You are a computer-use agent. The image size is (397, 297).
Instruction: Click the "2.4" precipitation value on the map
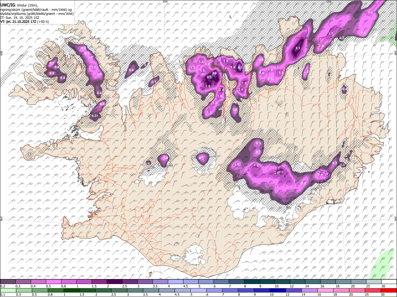click(221, 90)
